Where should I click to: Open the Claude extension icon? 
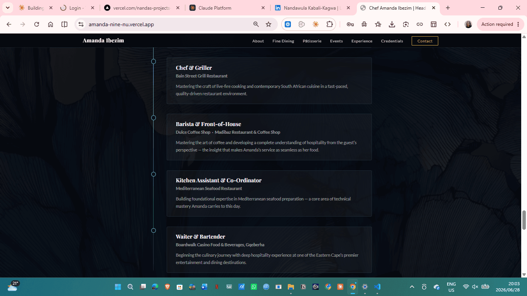(x=316, y=24)
